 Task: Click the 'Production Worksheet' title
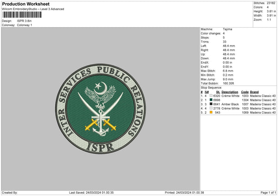[x=25, y=4]
